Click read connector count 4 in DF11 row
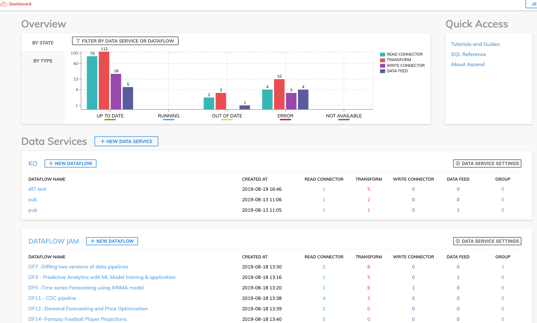 pos(324,298)
